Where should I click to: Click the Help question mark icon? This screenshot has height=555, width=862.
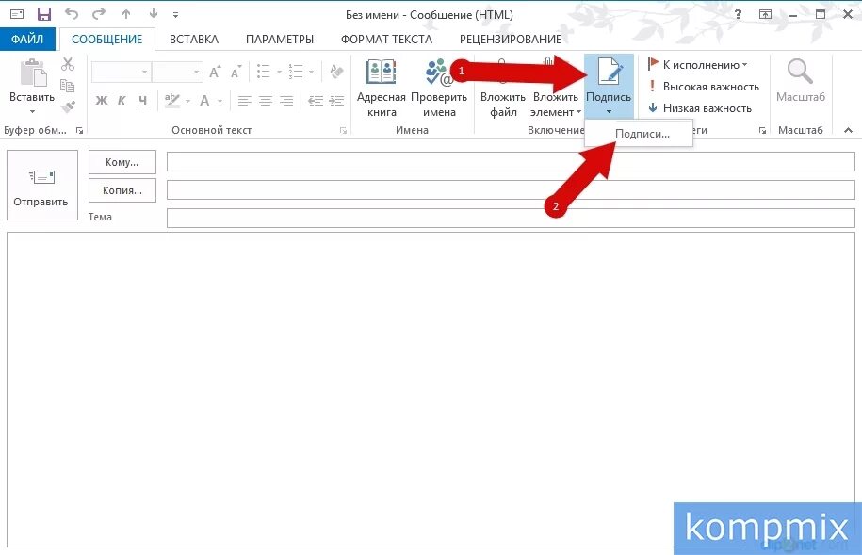(738, 14)
